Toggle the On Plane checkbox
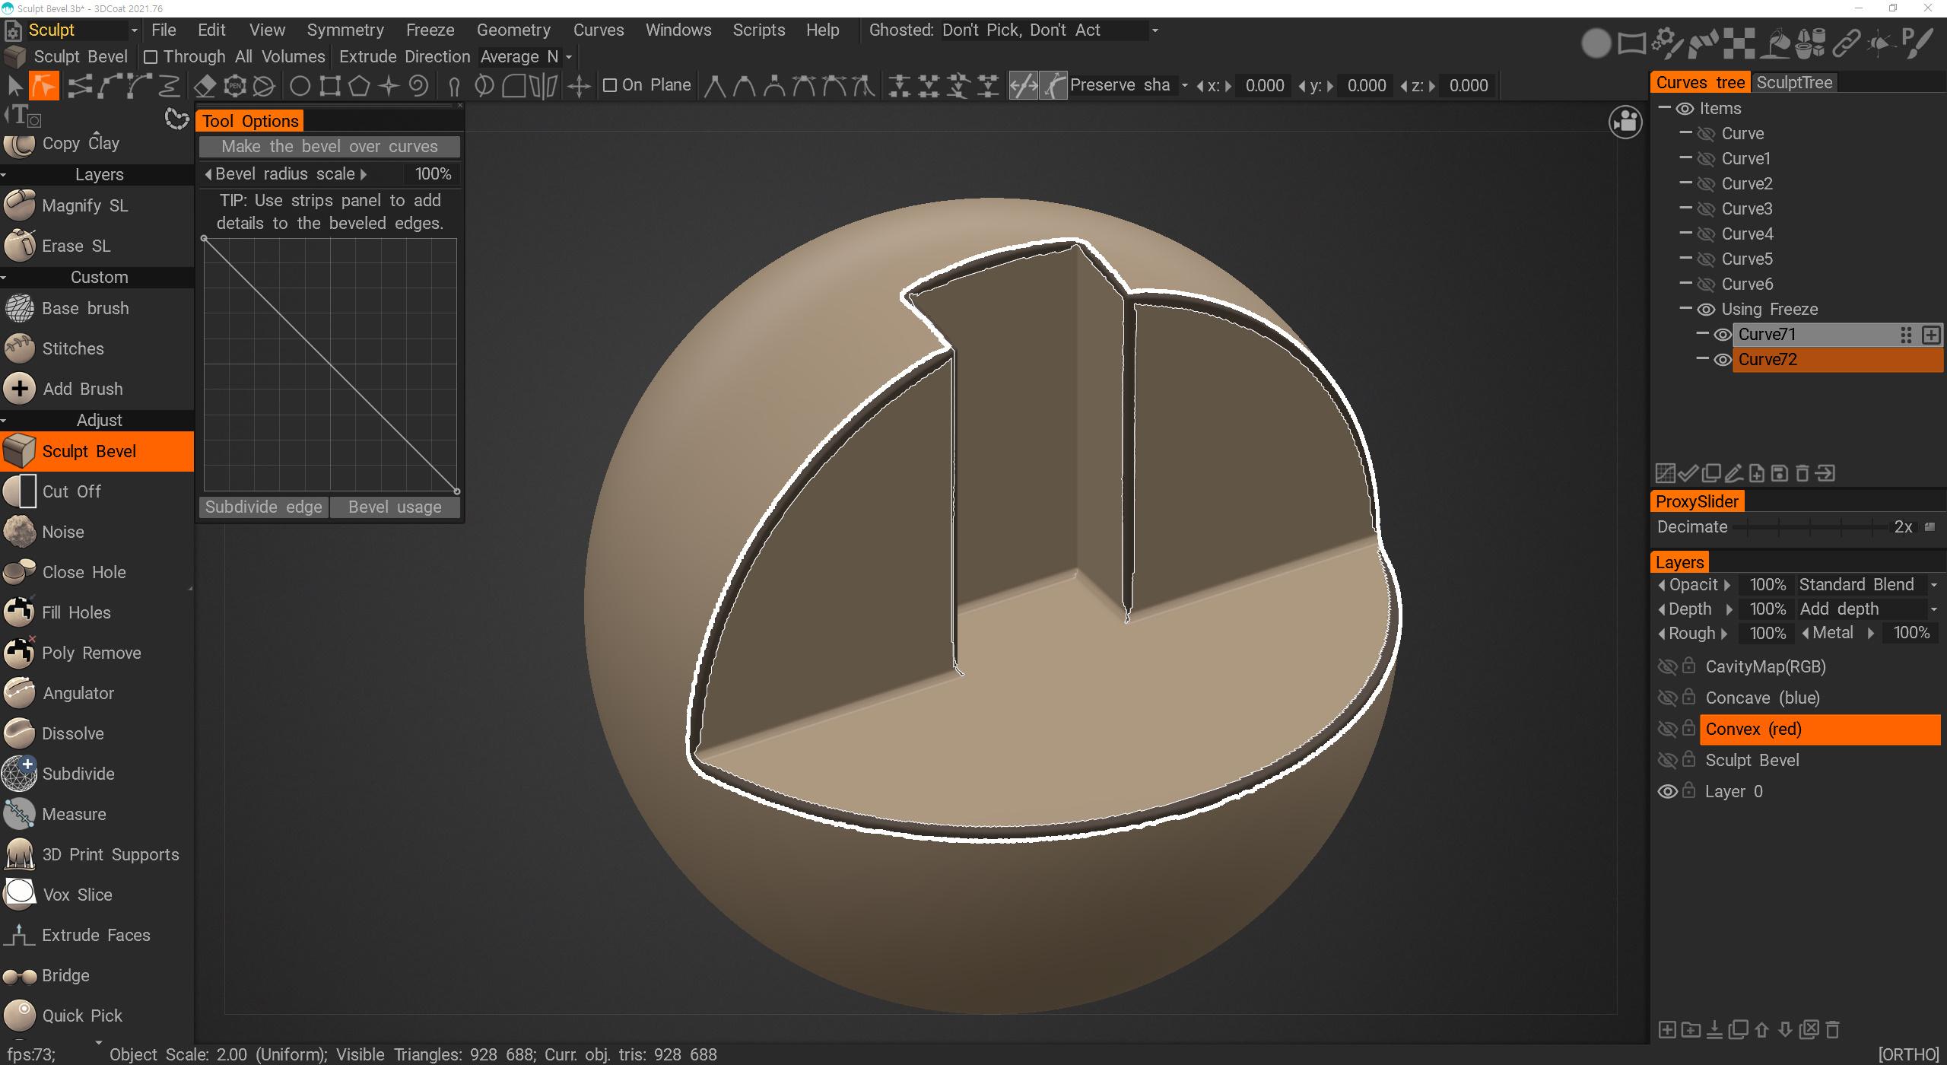Viewport: 1947px width, 1065px height. (609, 85)
